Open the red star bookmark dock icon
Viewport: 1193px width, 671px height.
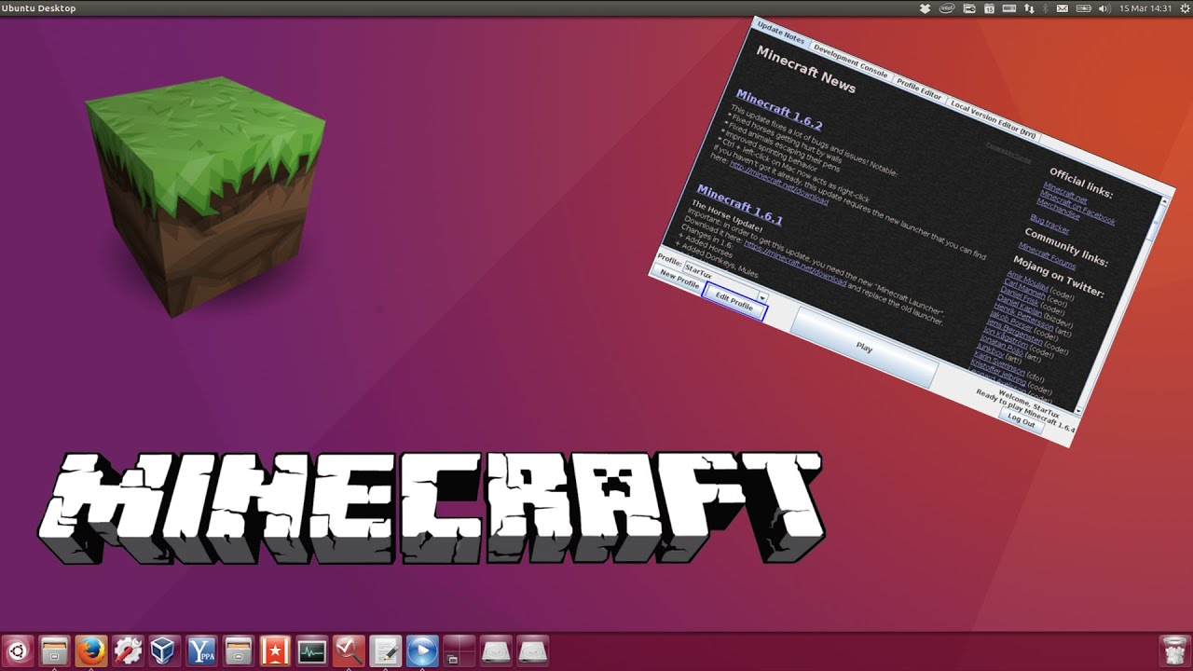pos(275,650)
